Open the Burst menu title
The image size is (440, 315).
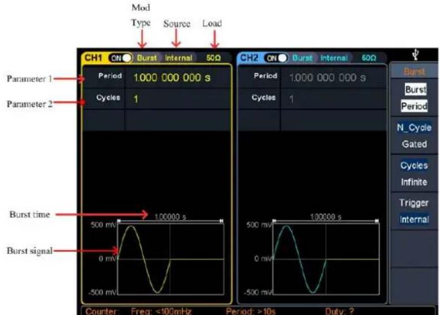[x=414, y=72]
